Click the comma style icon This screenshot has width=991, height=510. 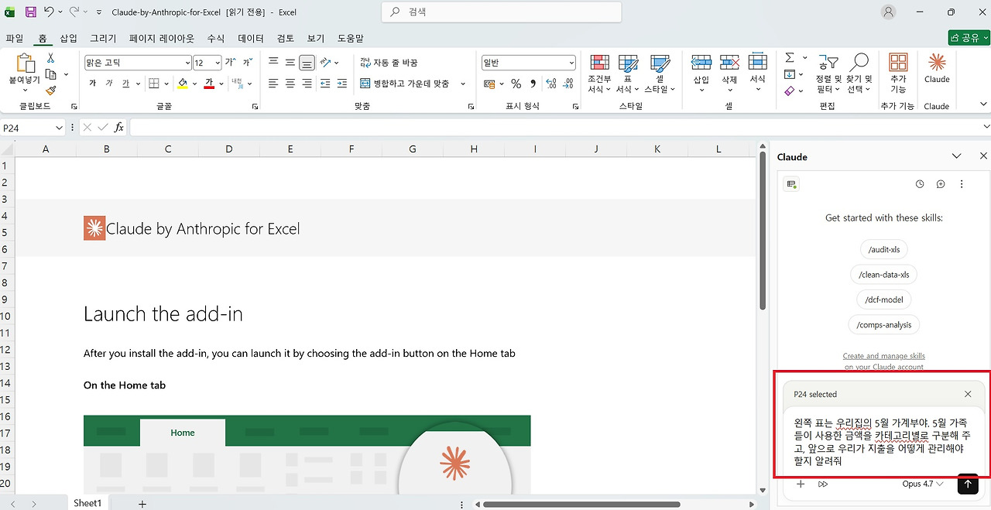tap(533, 84)
